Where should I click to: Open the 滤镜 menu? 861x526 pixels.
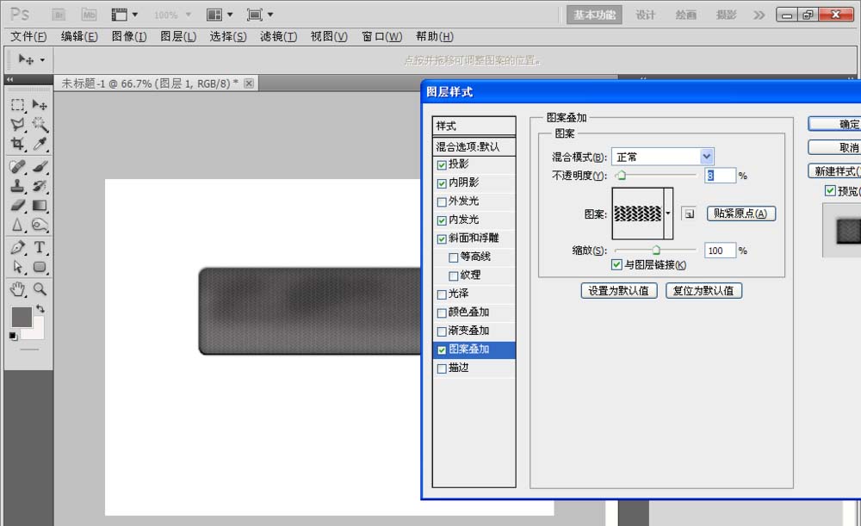[278, 36]
